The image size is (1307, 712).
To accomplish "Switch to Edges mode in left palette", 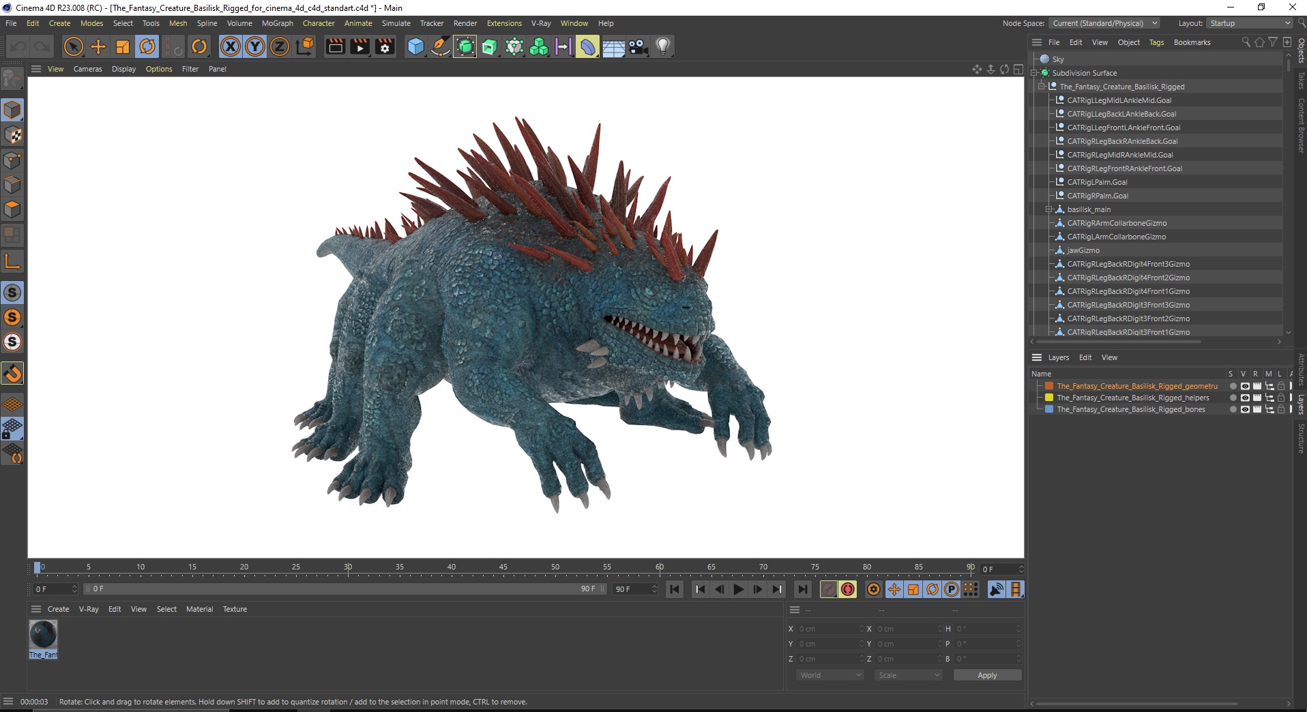I will [12, 185].
